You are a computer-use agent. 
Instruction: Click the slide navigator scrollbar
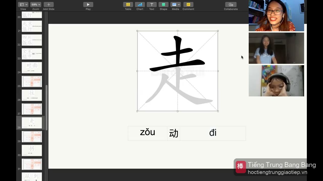tap(46, 108)
